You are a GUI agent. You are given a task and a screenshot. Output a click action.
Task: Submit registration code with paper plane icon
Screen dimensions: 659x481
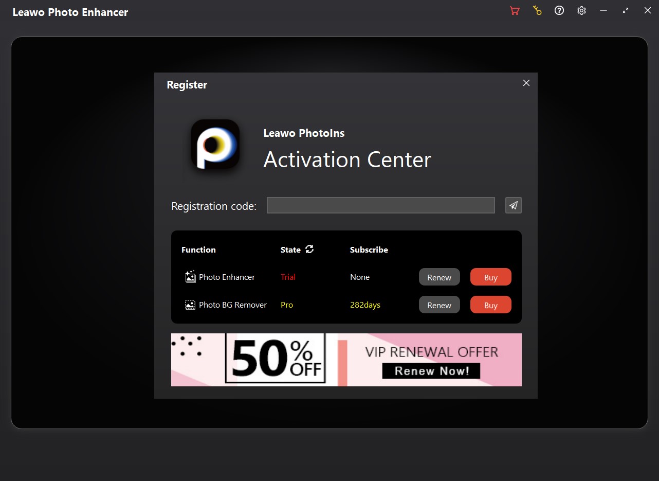514,205
